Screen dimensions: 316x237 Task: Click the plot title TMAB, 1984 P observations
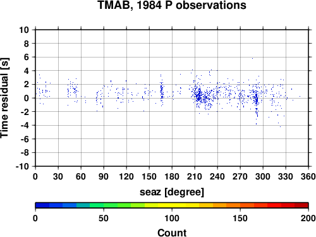click(172, 5)
